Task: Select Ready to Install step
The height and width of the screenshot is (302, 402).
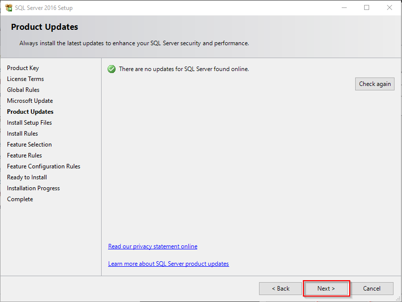Action: tap(27, 177)
